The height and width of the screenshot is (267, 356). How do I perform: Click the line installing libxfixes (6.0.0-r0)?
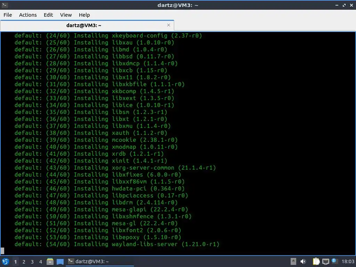(x=98, y=175)
